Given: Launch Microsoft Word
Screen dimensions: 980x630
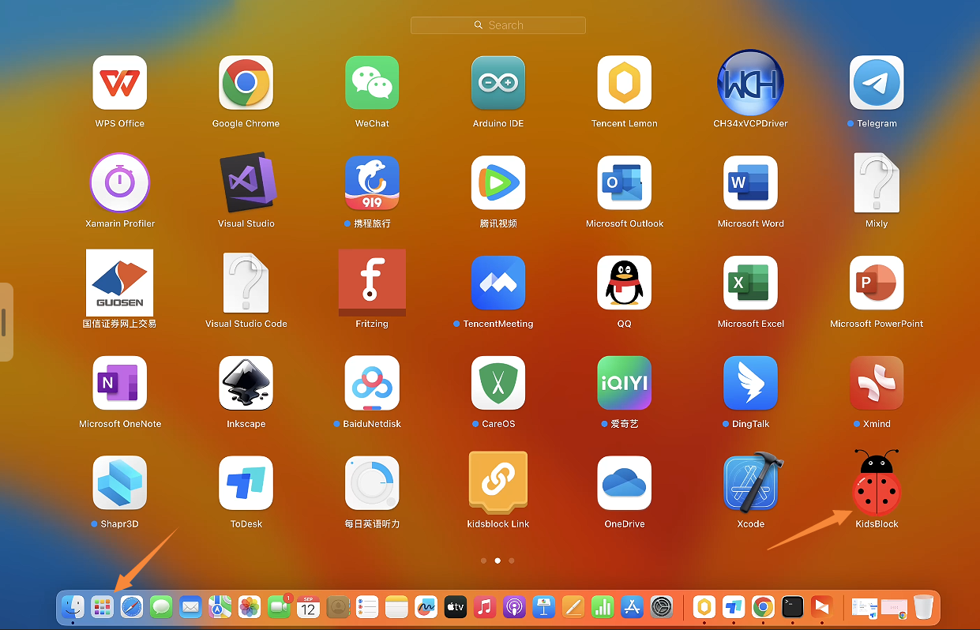Looking at the screenshot, I should (x=750, y=183).
